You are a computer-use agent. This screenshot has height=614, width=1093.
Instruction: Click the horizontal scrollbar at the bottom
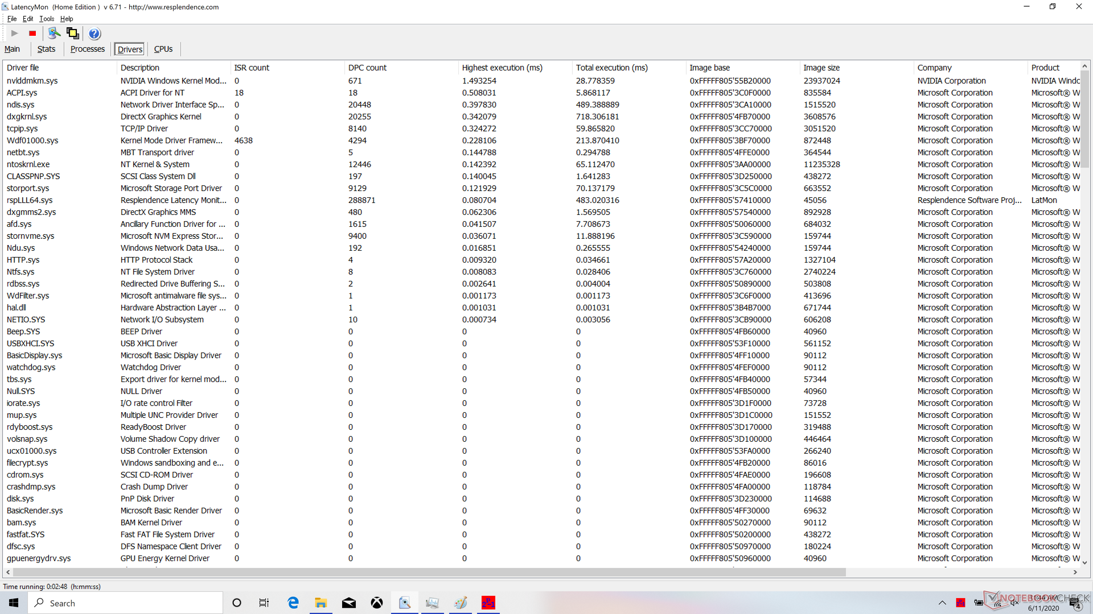[429, 572]
